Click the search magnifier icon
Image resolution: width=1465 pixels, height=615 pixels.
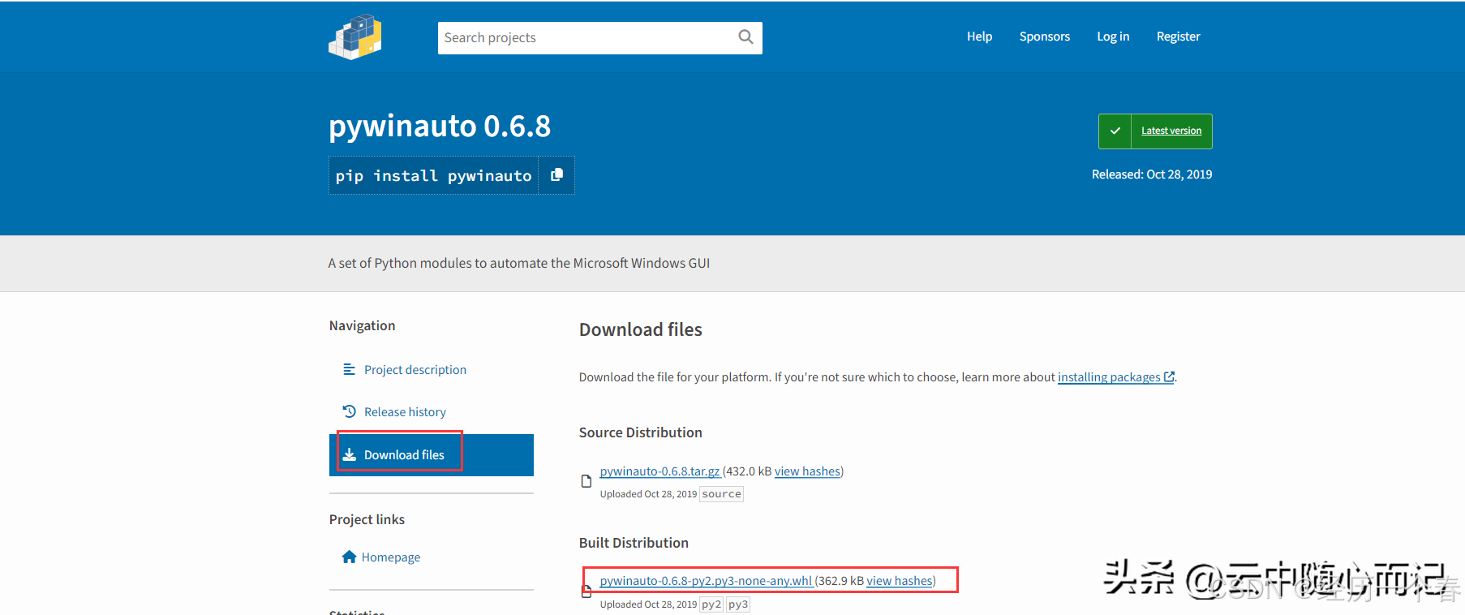[x=745, y=37]
